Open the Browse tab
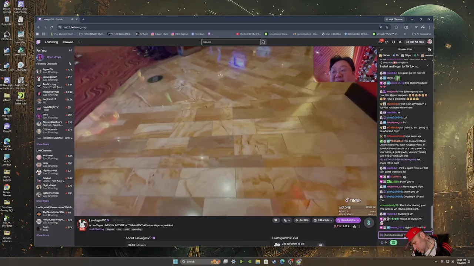The width and height of the screenshot is (474, 266). 68,42
